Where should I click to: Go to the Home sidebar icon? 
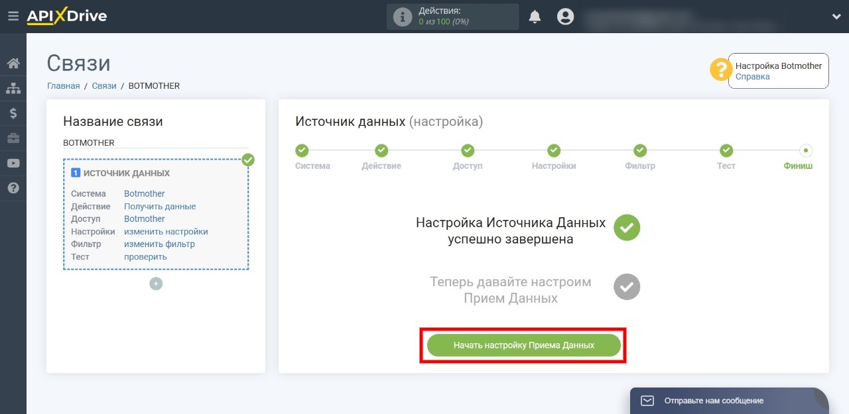click(x=13, y=64)
